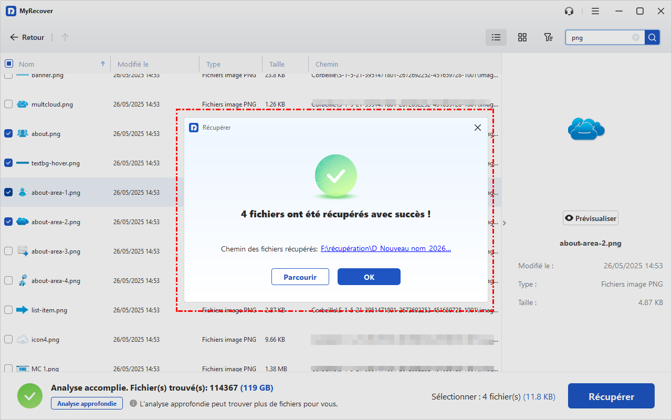Clear the png search text
The width and height of the screenshot is (672, 420).
(x=636, y=37)
